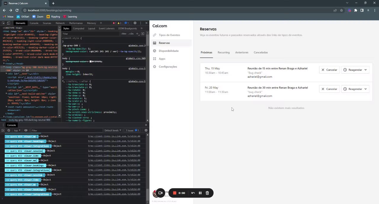Open the GitStart bookmark

click(23, 17)
